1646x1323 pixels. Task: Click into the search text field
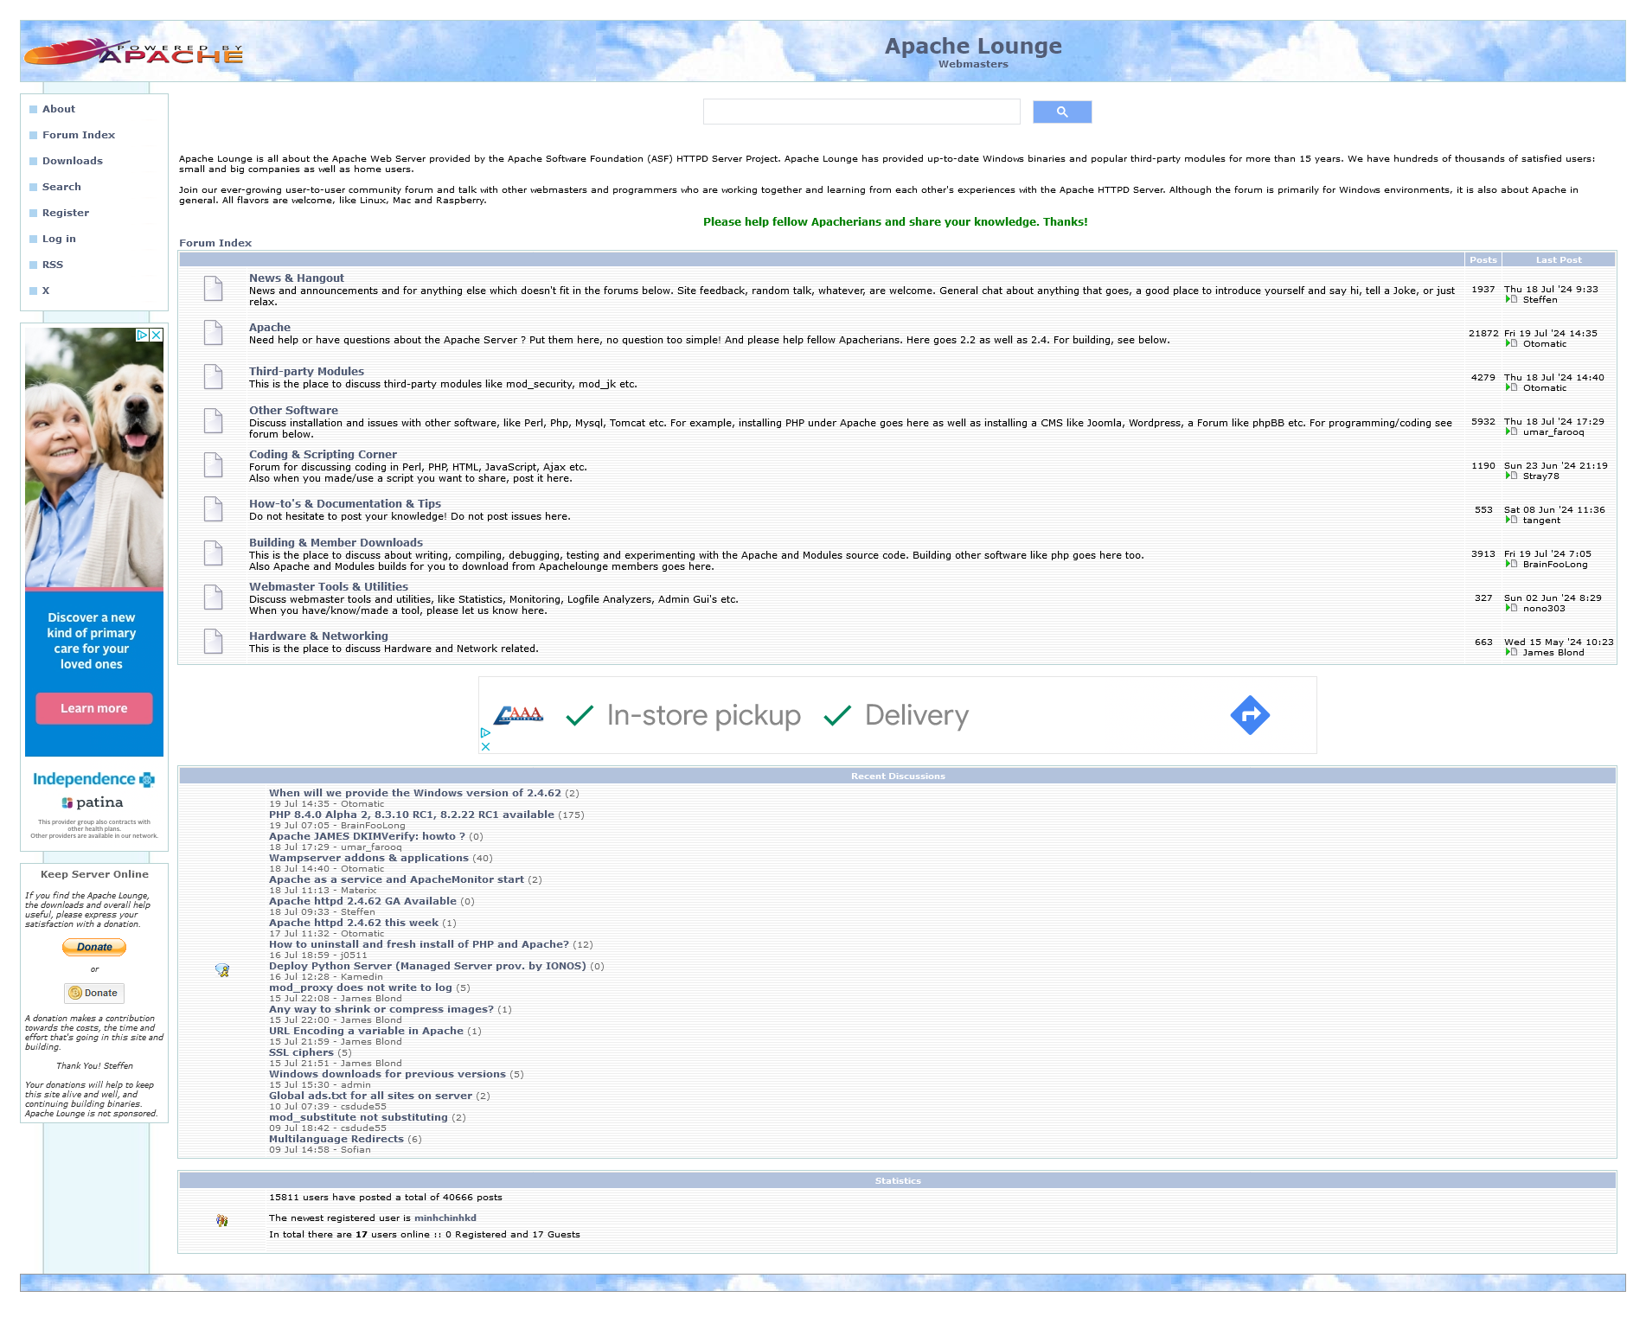click(861, 112)
